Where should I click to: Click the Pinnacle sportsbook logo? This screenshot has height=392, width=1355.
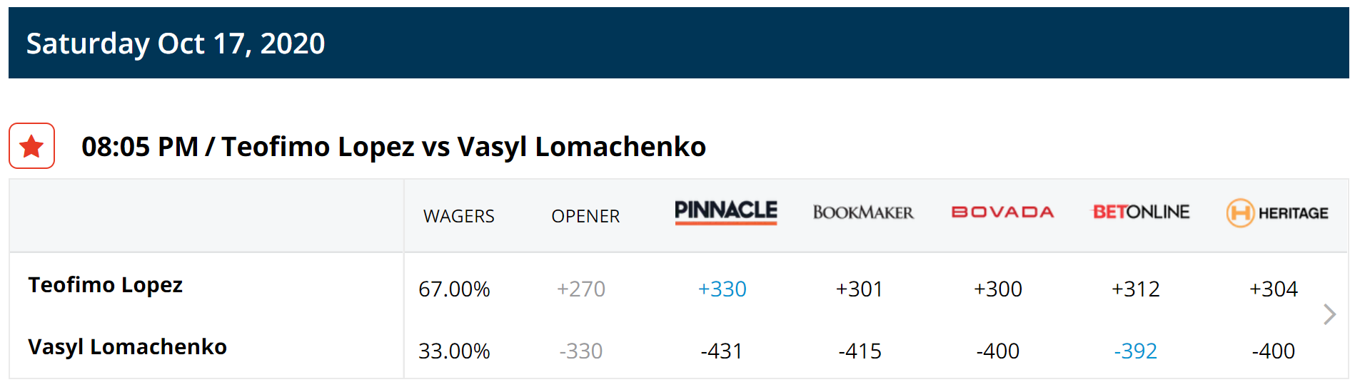coord(725,212)
